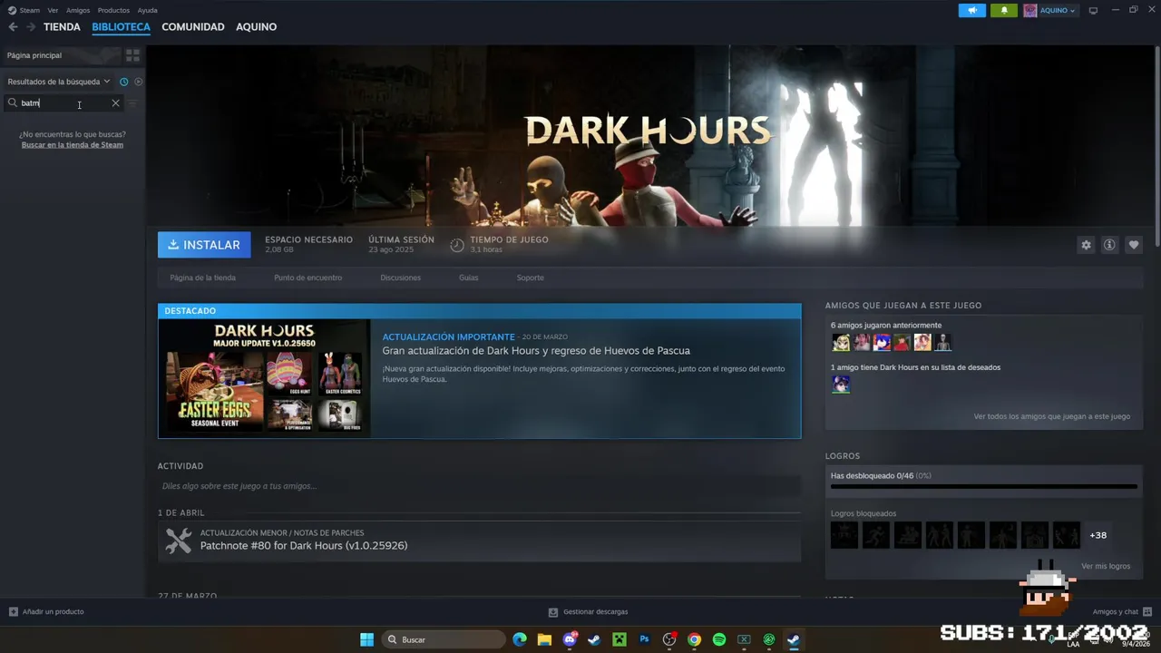Open the Productos menu
The image size is (1161, 653).
coord(113,10)
